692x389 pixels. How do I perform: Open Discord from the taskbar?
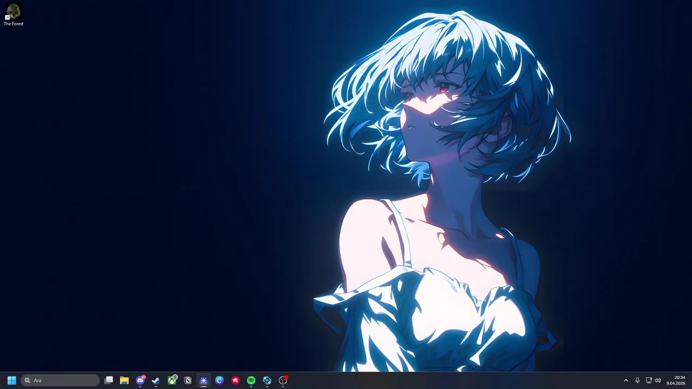click(x=140, y=380)
